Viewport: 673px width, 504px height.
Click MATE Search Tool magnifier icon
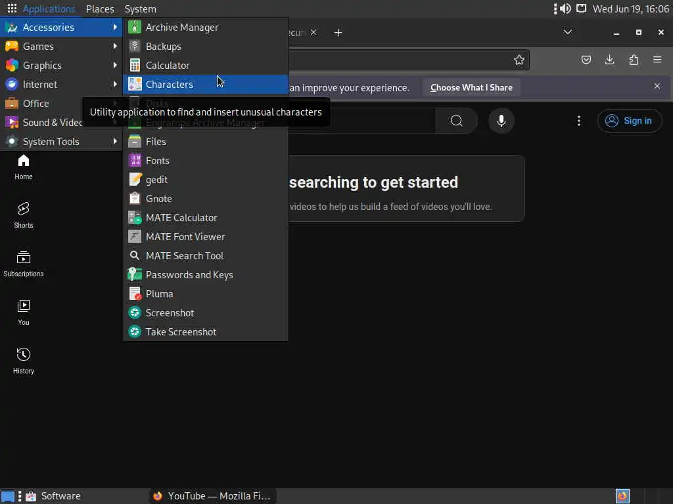[x=135, y=256]
